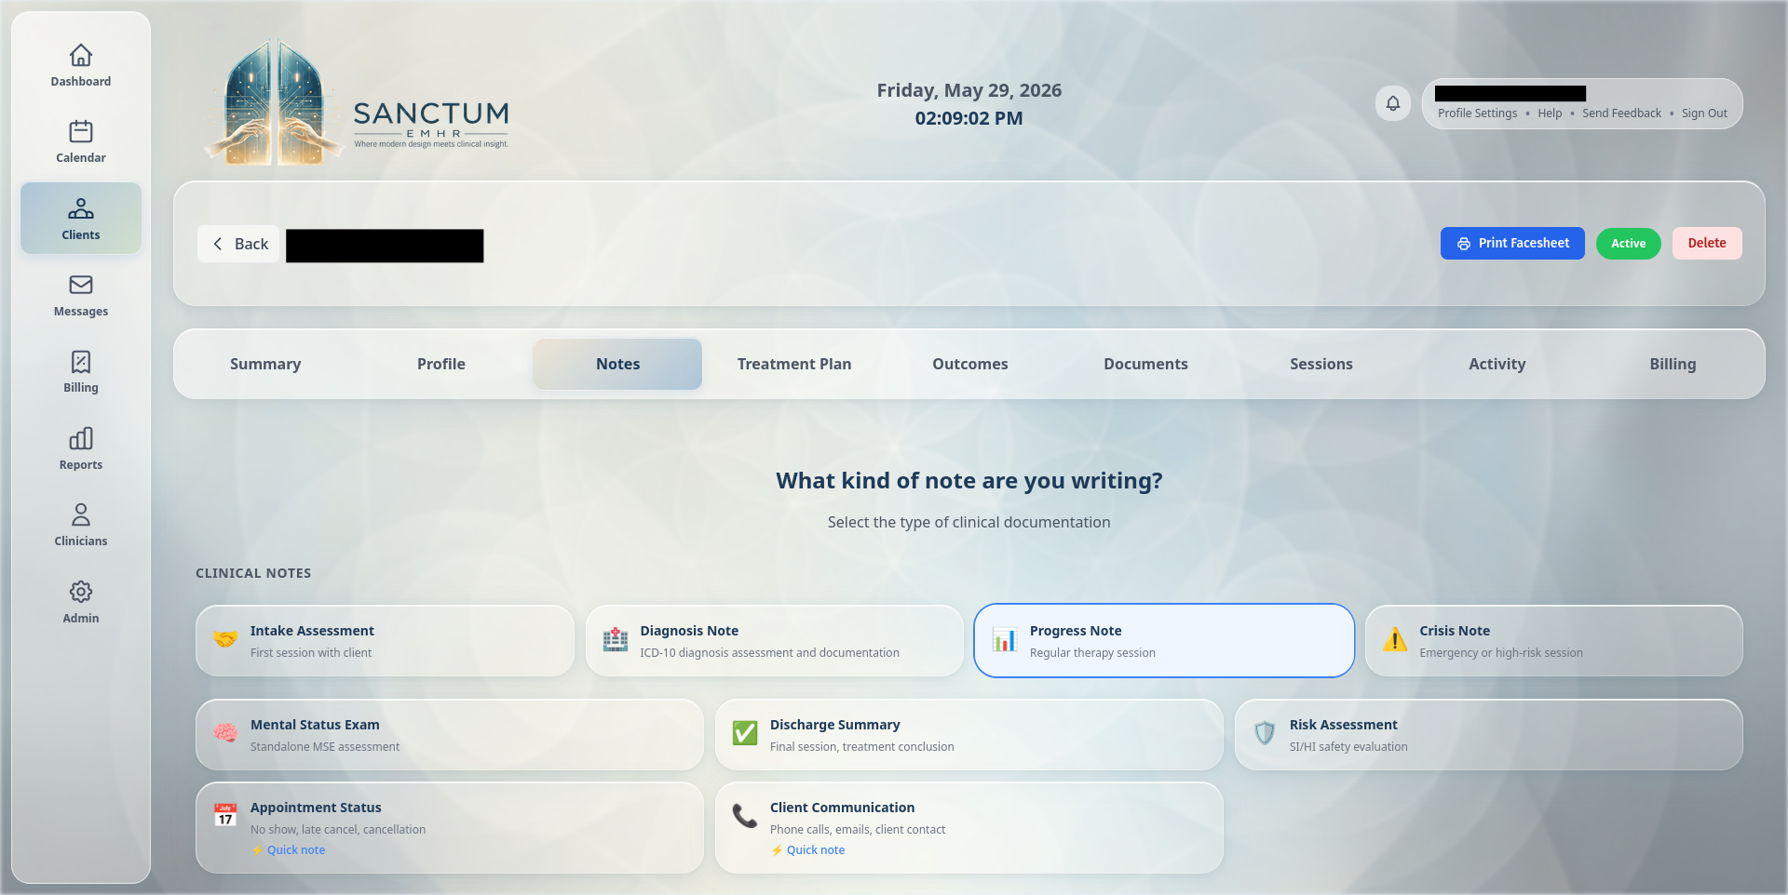Click the Print Facesheet button
This screenshot has height=895, width=1788.
click(1512, 244)
